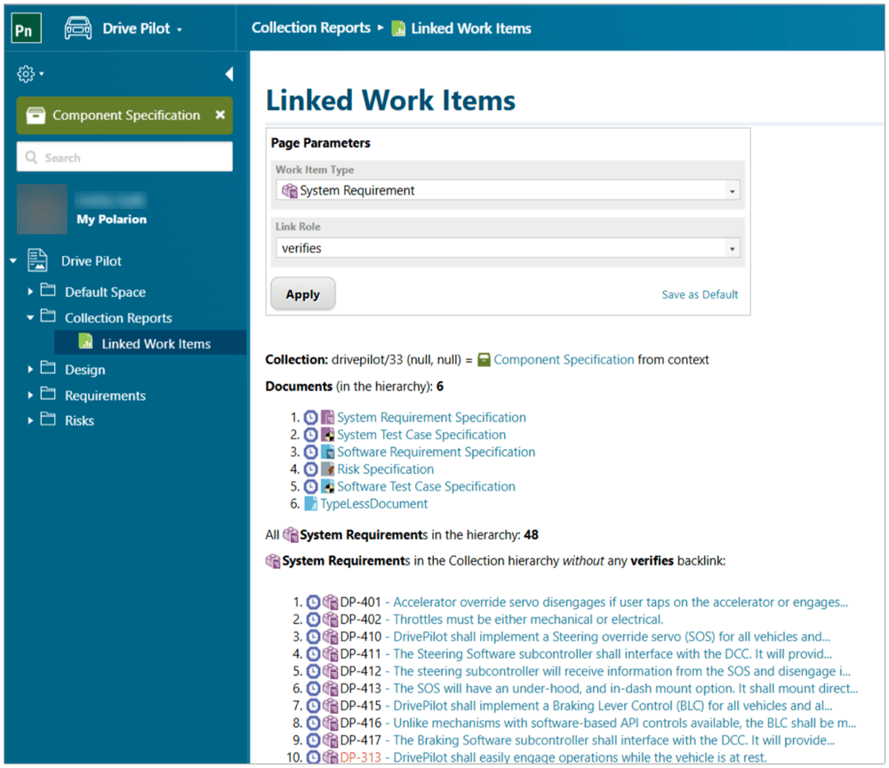The height and width of the screenshot is (768, 889).
Task: Open the Work Item Type dropdown
Action: [x=732, y=191]
